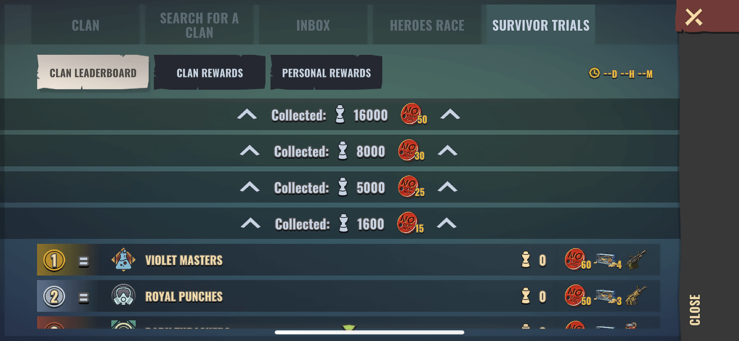Click the silver rank 2 medal
739x341 pixels.
pos(54,297)
